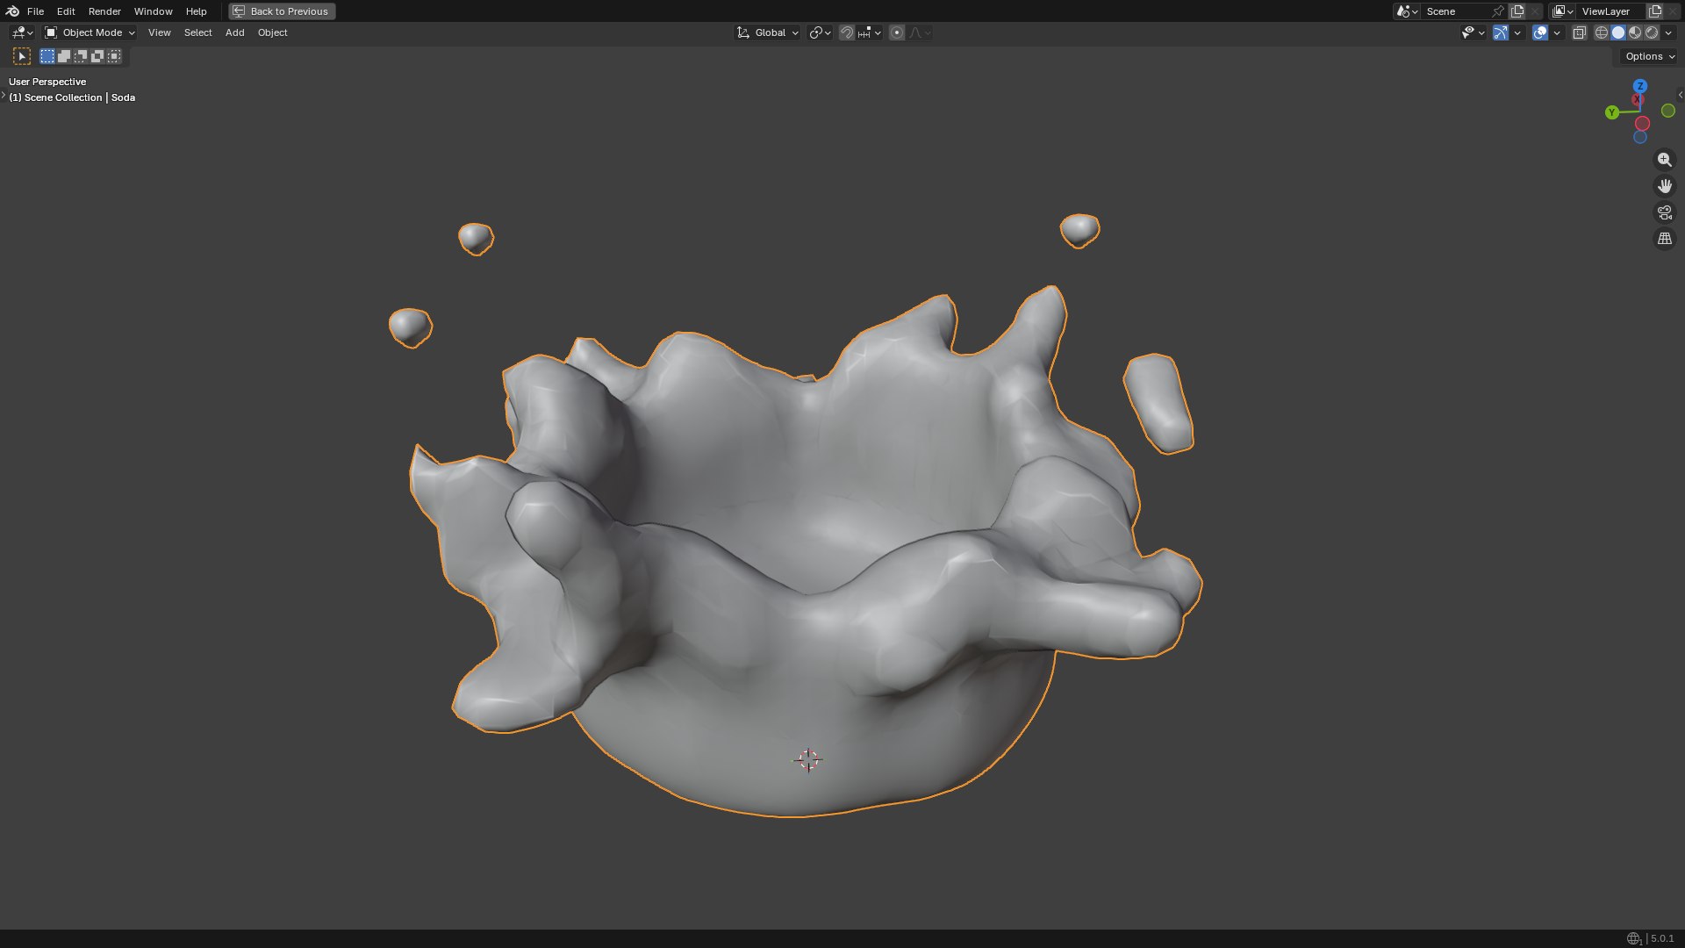The height and width of the screenshot is (948, 1685).
Task: Open the viewport Select menu
Action: point(197,32)
